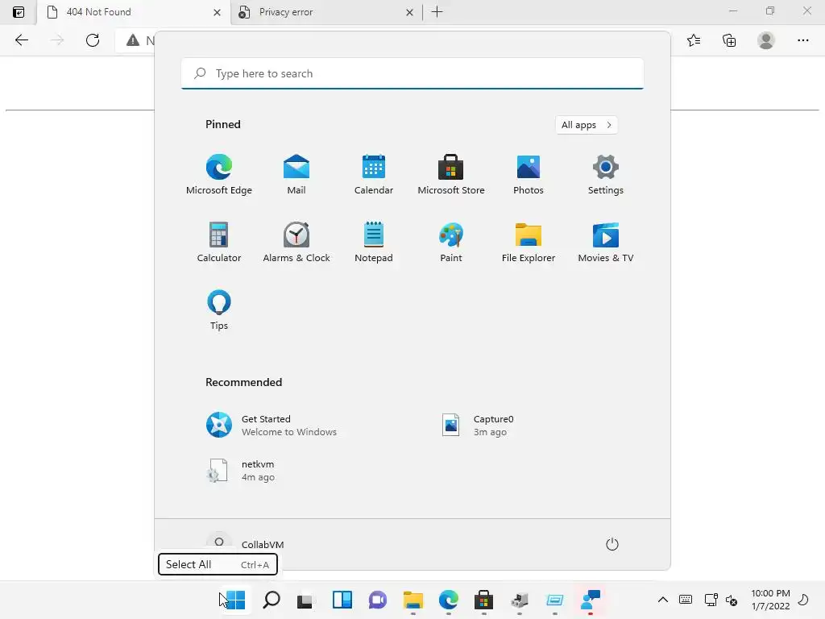Viewport: 825px width, 619px height.
Task: Open Task View on the taskbar
Action: (x=305, y=600)
